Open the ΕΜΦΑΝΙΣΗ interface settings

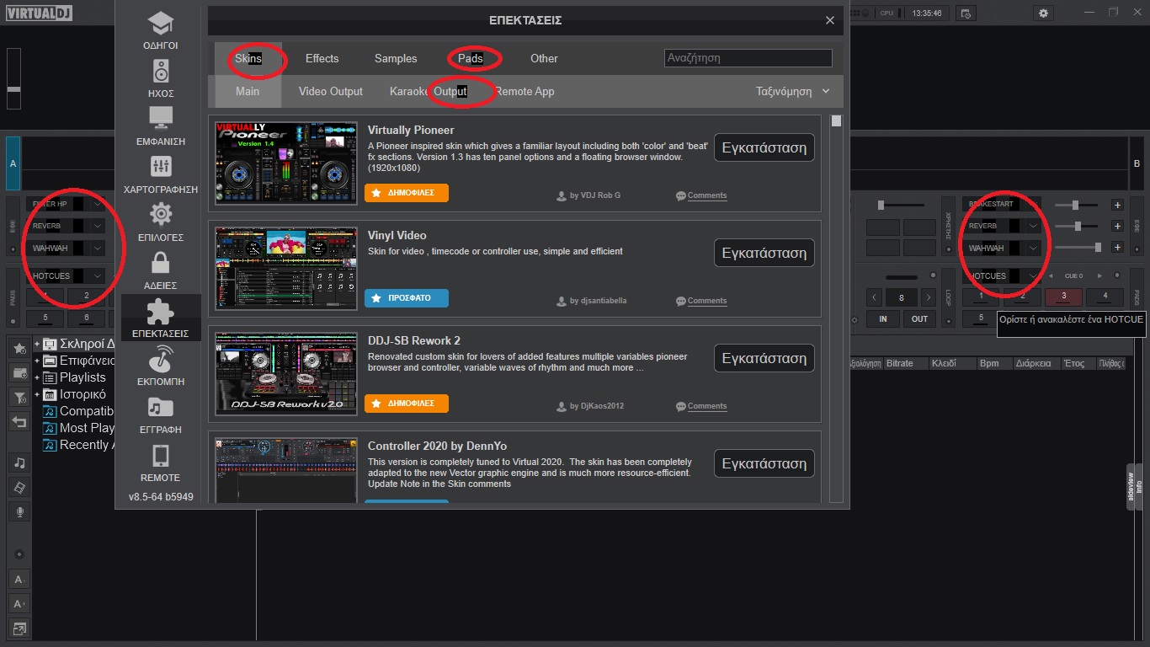click(x=161, y=126)
